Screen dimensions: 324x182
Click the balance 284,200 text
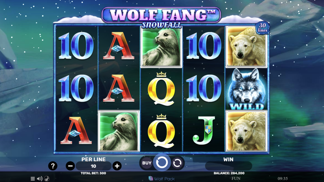click(x=229, y=173)
